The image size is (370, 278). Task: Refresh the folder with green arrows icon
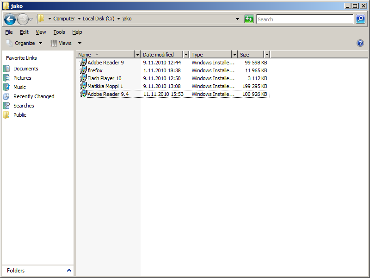(x=249, y=19)
